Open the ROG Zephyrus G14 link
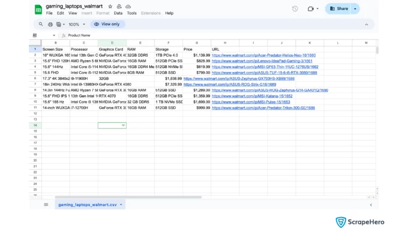 (270, 90)
